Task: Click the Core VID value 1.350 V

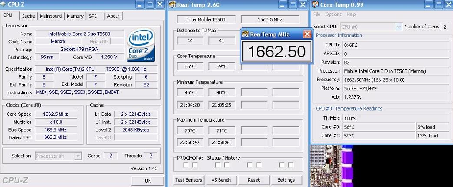Action: [109, 57]
